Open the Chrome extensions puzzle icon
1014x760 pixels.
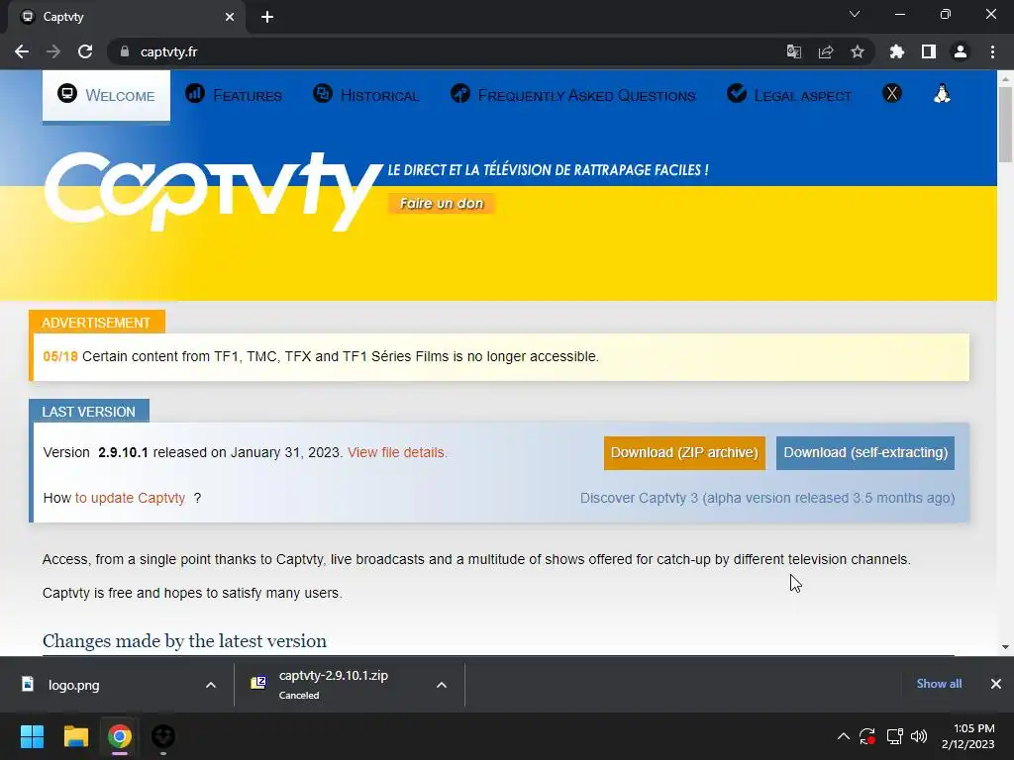pos(897,51)
